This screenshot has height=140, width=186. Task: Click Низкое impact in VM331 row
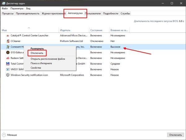pos(114,69)
